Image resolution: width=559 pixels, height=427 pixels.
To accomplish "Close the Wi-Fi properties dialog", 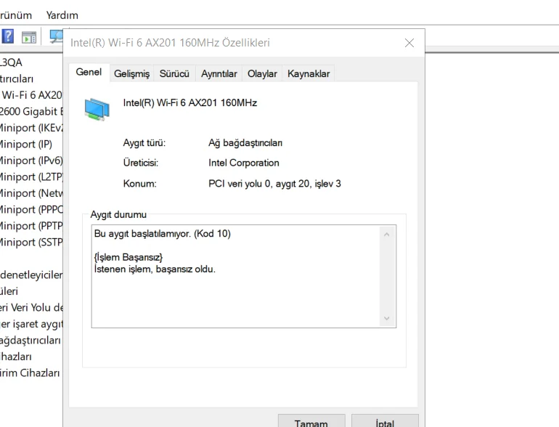I will coord(409,43).
